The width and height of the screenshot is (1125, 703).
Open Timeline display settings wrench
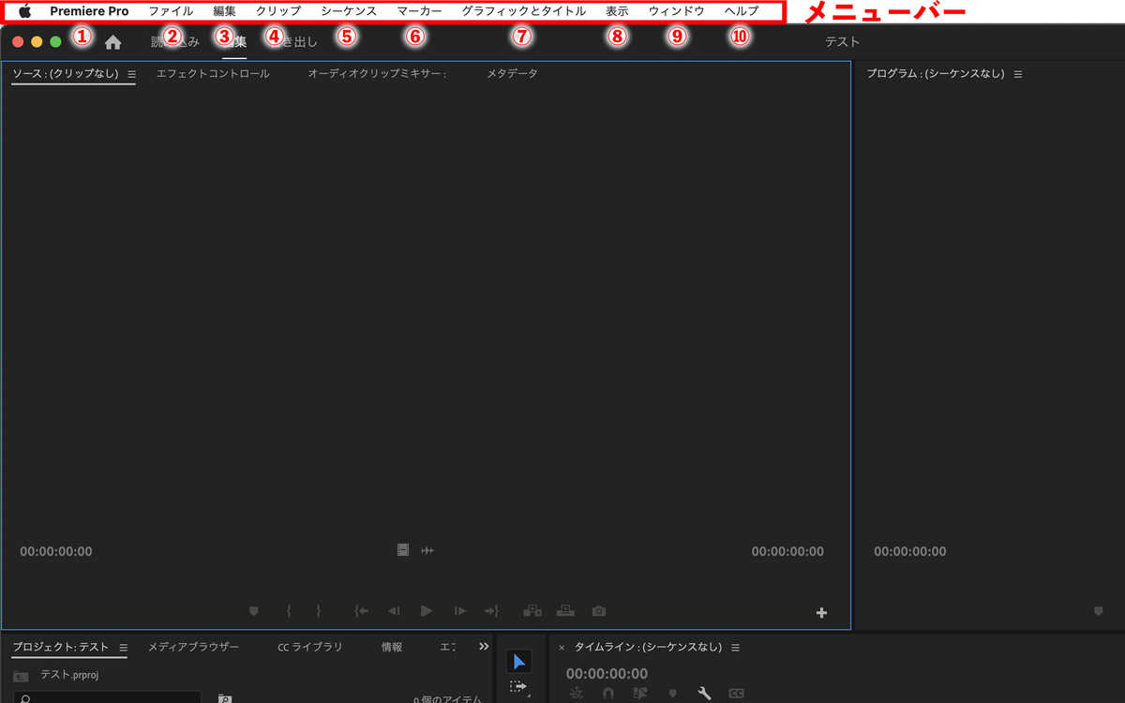pyautogui.click(x=704, y=694)
